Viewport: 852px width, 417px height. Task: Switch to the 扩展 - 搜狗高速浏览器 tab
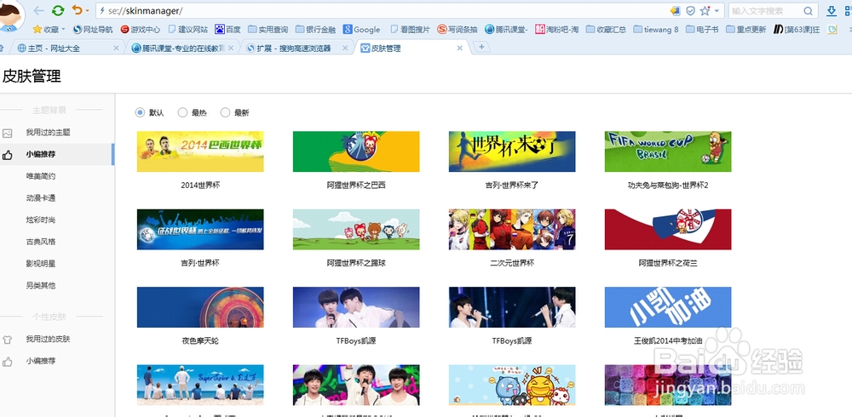tap(296, 49)
